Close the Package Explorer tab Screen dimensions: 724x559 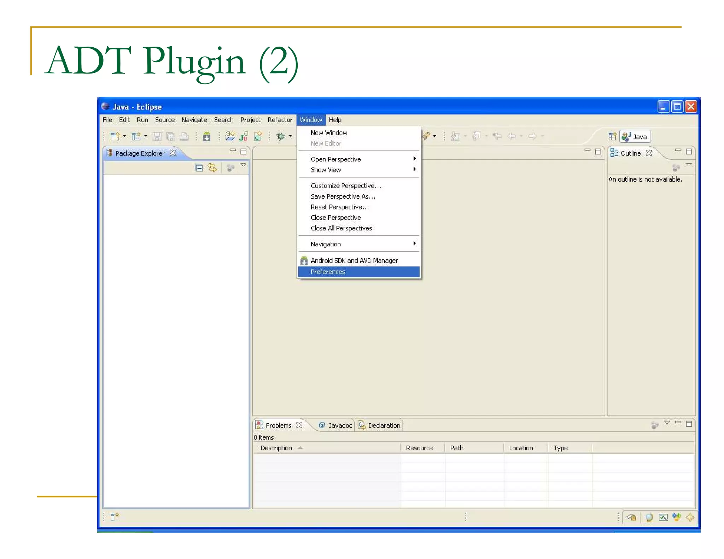click(x=173, y=153)
